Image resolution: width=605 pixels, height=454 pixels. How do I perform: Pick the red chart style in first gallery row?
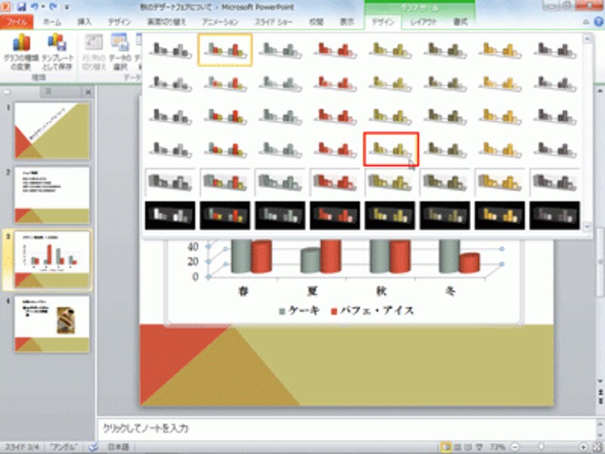pos(335,50)
